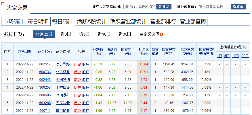Image resolution: width=252 pixels, height=115 pixels.
Task: Select the 近3日 date range
Action: click(x=66, y=34)
